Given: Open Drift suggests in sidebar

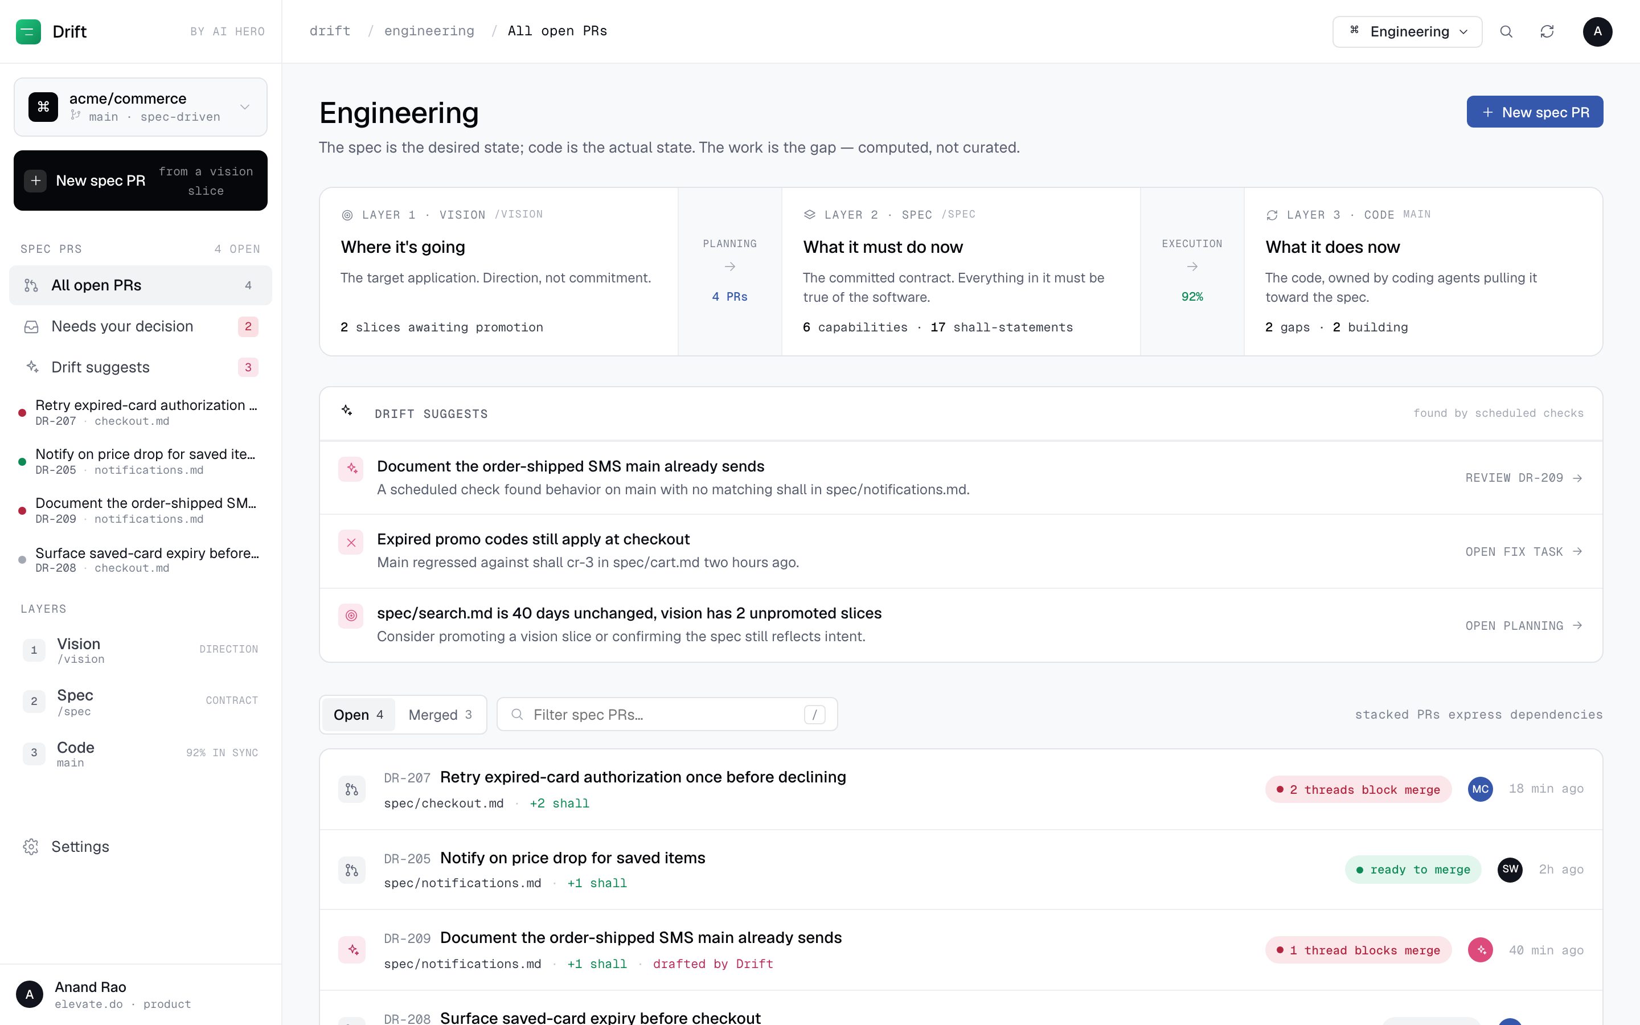Looking at the screenshot, I should (140, 367).
